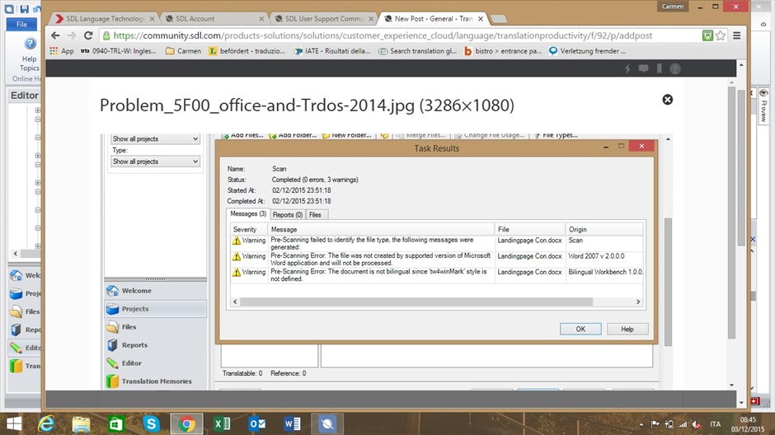Select Projects view in Trados background sidebar

coord(25,293)
